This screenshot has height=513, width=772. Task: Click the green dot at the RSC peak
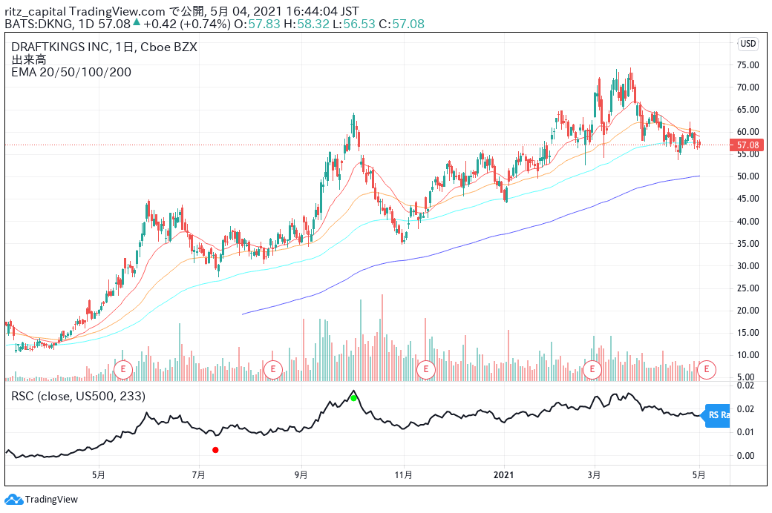[353, 398]
